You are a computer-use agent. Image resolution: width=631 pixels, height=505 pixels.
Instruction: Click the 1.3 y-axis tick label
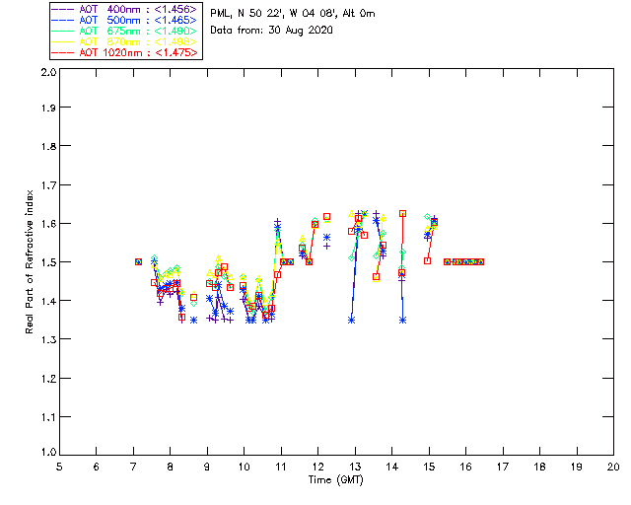pos(48,339)
